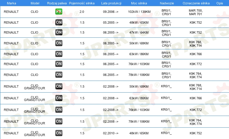Click the M4R 700, M4R 701 engine code cell
Viewport: 229px width, 139px height.
(196, 12)
